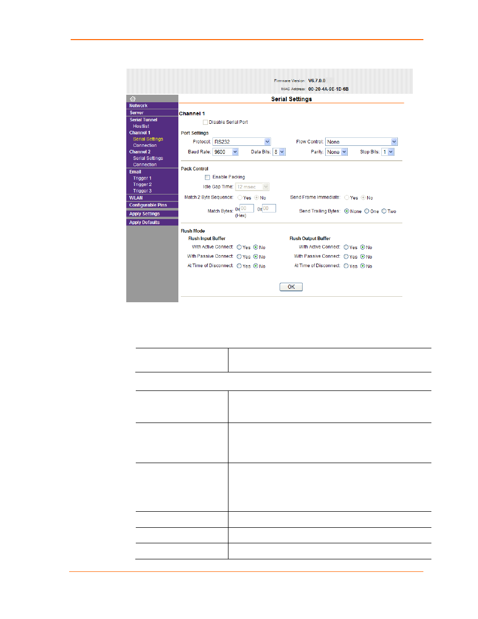Click the OK button

tap(291, 287)
